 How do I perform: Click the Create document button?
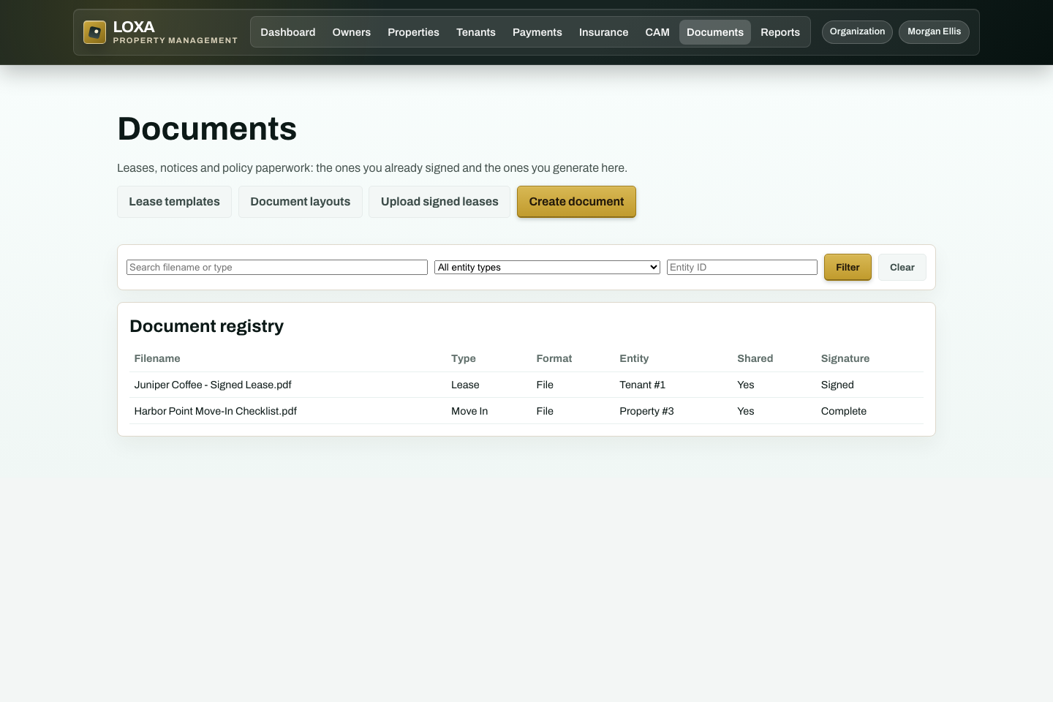577,202
